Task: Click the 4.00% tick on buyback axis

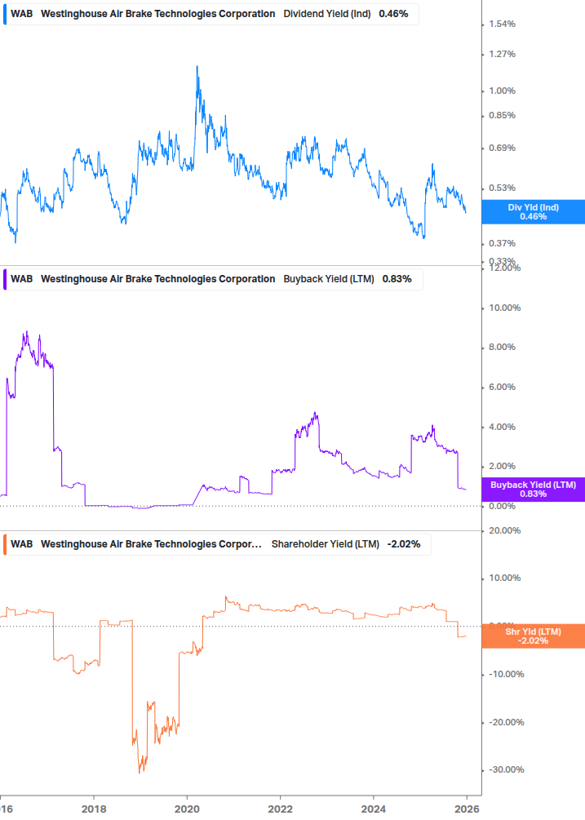Action: tap(502, 428)
